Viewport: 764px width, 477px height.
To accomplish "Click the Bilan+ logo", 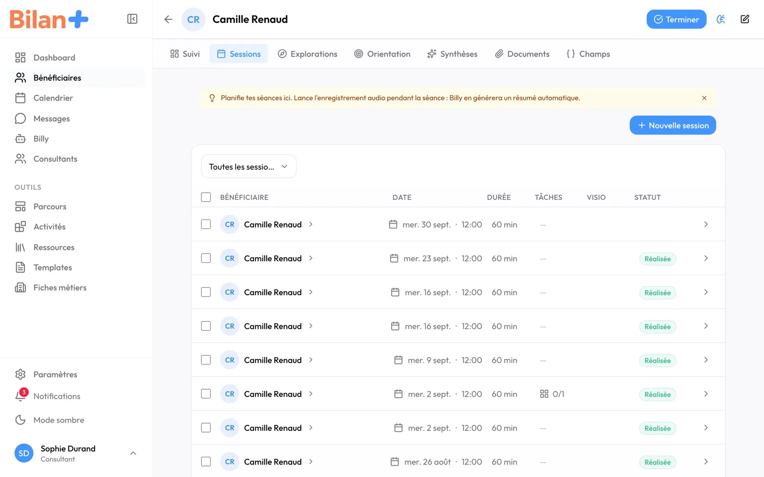I will (49, 19).
